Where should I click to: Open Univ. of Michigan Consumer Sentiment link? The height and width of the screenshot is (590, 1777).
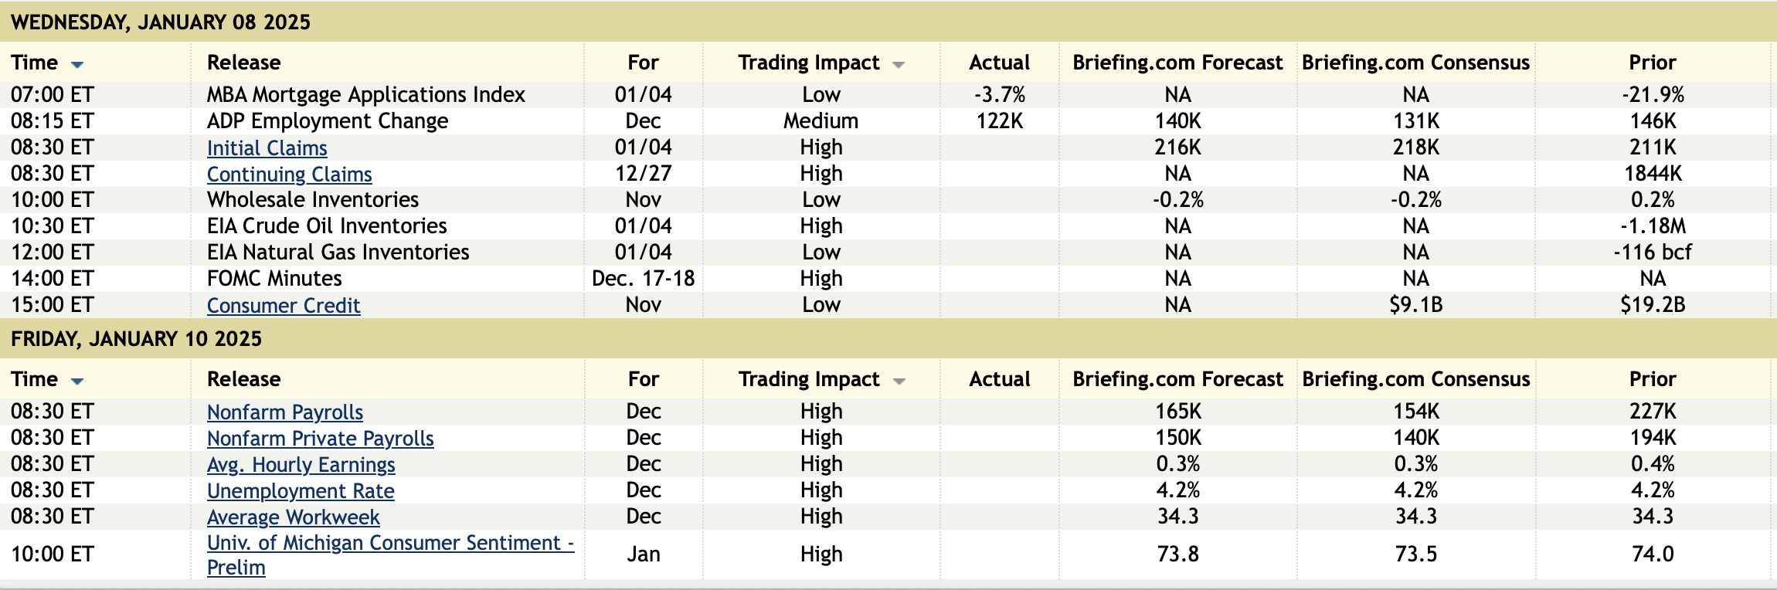coord(390,543)
